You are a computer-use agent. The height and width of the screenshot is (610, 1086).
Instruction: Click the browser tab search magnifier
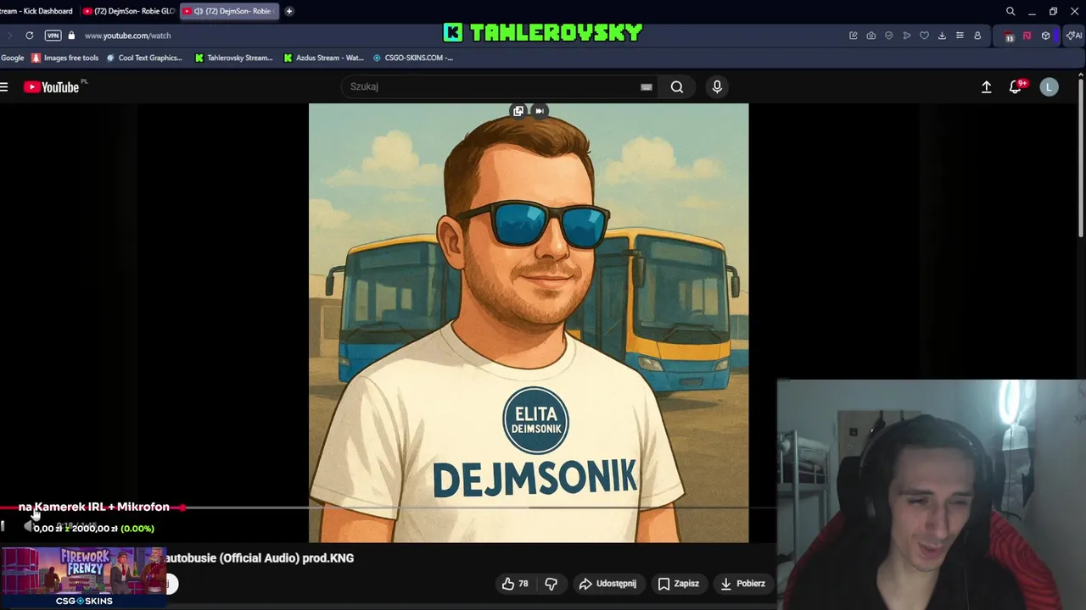click(1010, 11)
